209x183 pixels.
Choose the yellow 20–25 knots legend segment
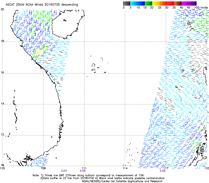[156, 3]
